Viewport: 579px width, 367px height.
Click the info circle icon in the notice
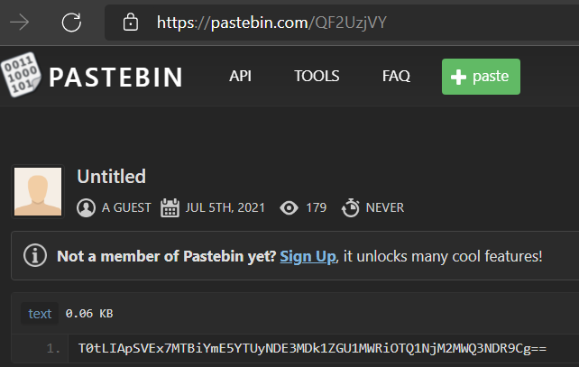(35, 256)
